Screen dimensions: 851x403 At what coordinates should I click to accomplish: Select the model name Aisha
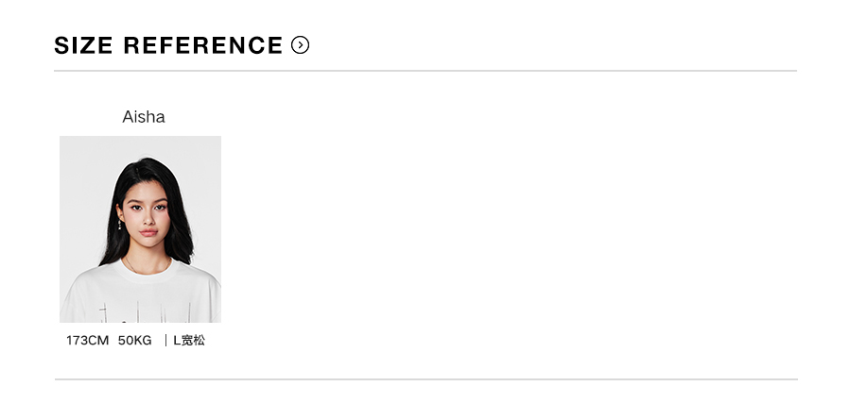pyautogui.click(x=144, y=117)
